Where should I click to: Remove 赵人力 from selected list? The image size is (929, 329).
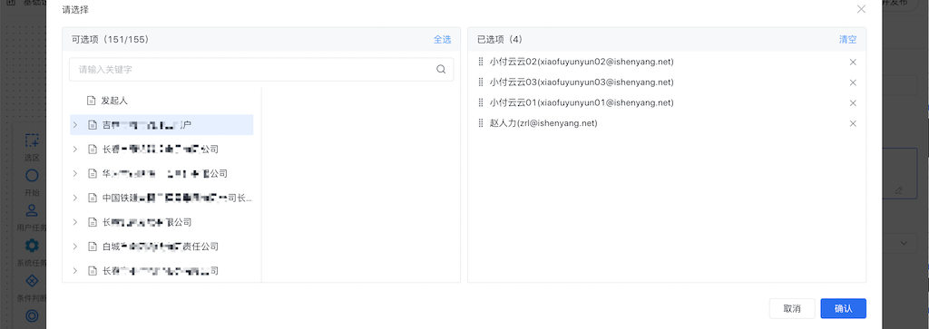[x=853, y=123]
